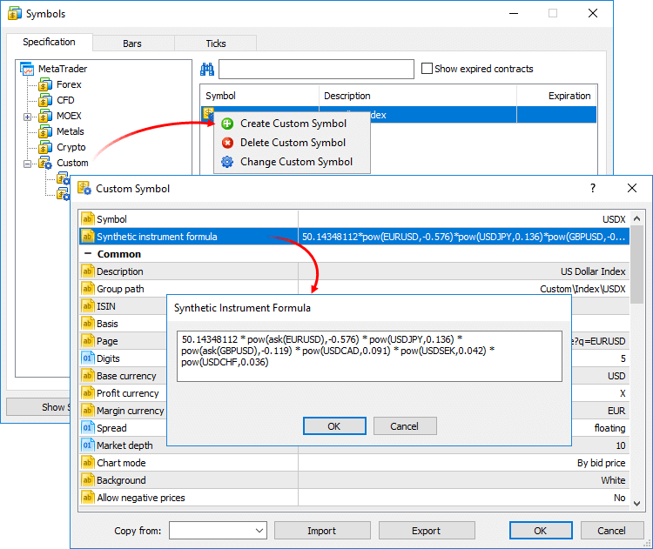Image resolution: width=653 pixels, height=549 pixels.
Task: Click the ab icon of Allow negative prices row
Action: [87, 498]
